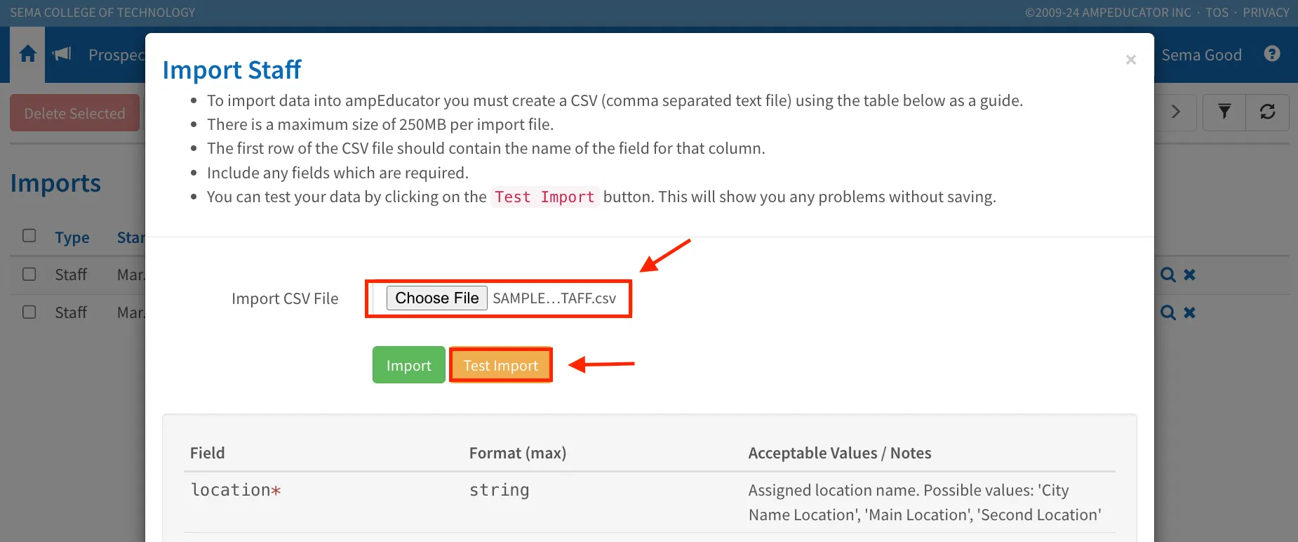Click the orange Test Import button

[500, 365]
